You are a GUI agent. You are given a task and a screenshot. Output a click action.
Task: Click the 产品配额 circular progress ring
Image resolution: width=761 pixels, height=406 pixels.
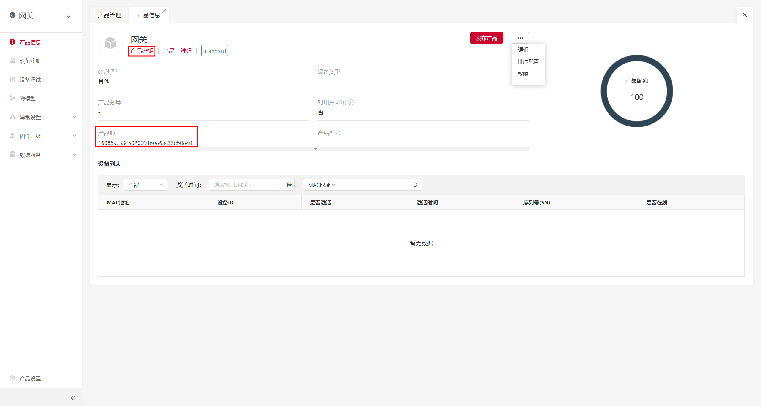point(637,91)
